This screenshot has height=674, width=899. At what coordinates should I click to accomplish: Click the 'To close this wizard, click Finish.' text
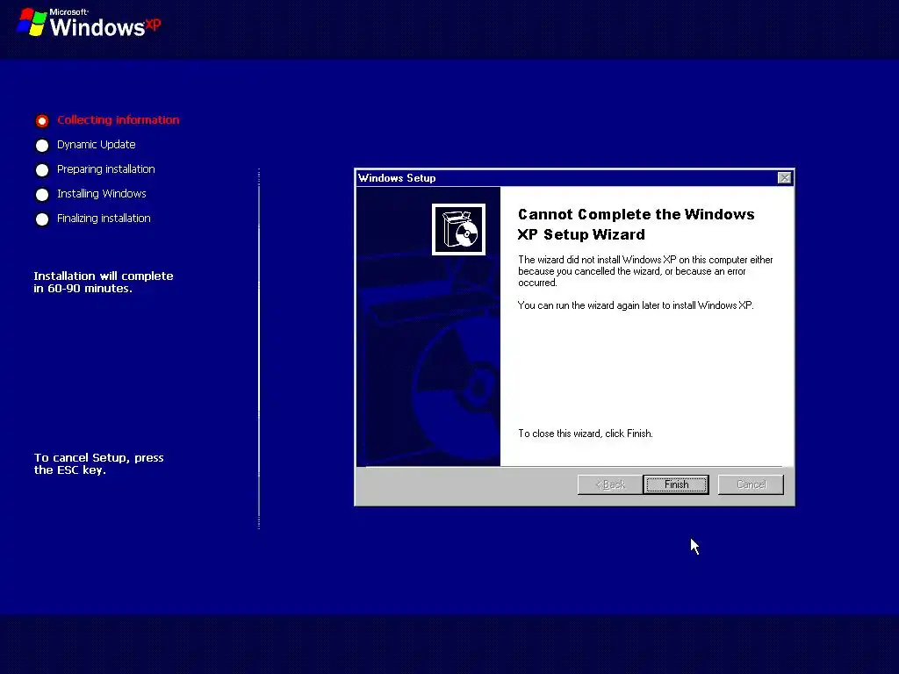(586, 434)
